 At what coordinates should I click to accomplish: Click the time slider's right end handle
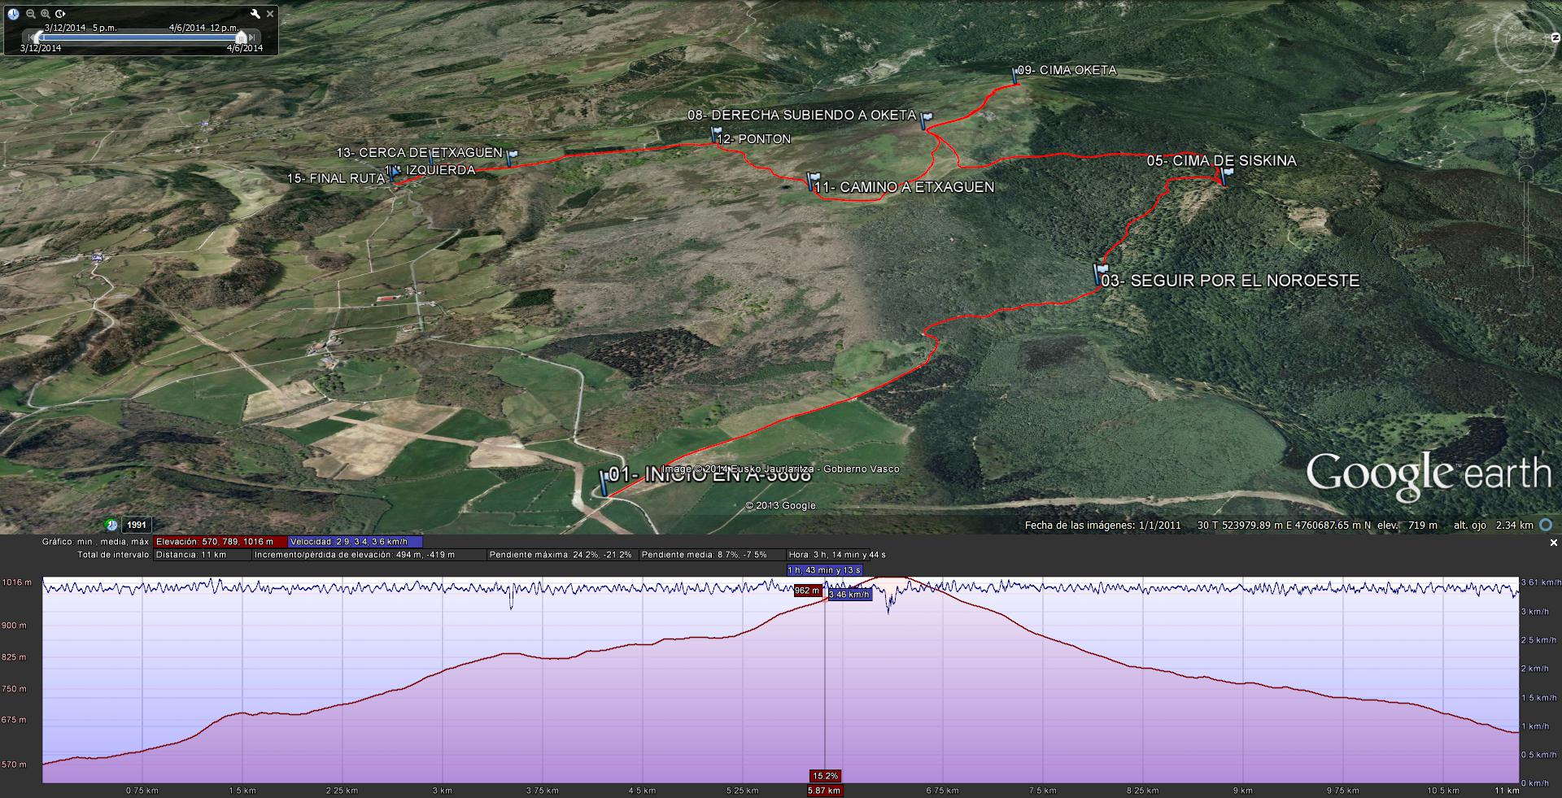pyautogui.click(x=241, y=37)
